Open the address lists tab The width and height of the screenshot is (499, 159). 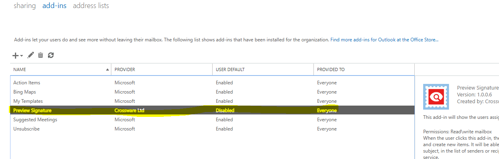[x=91, y=6]
